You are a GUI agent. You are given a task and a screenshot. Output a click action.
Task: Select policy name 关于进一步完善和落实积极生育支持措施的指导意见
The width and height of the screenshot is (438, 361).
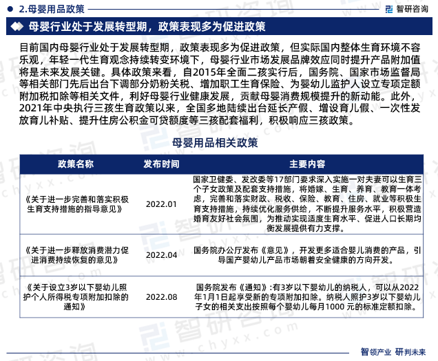(x=76, y=204)
